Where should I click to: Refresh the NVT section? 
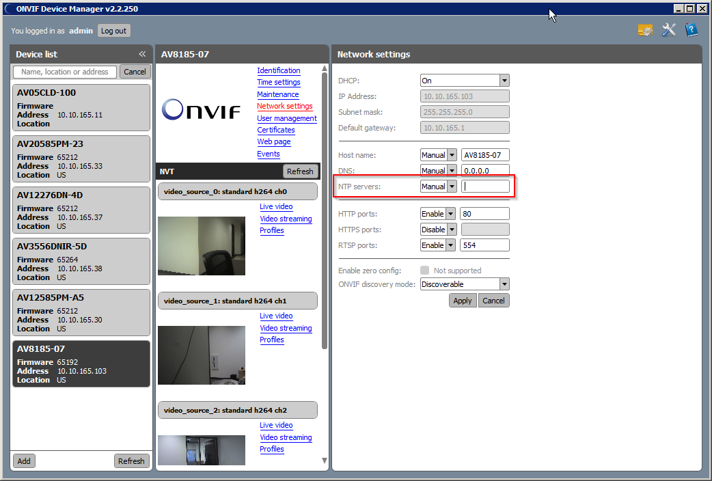pos(300,171)
